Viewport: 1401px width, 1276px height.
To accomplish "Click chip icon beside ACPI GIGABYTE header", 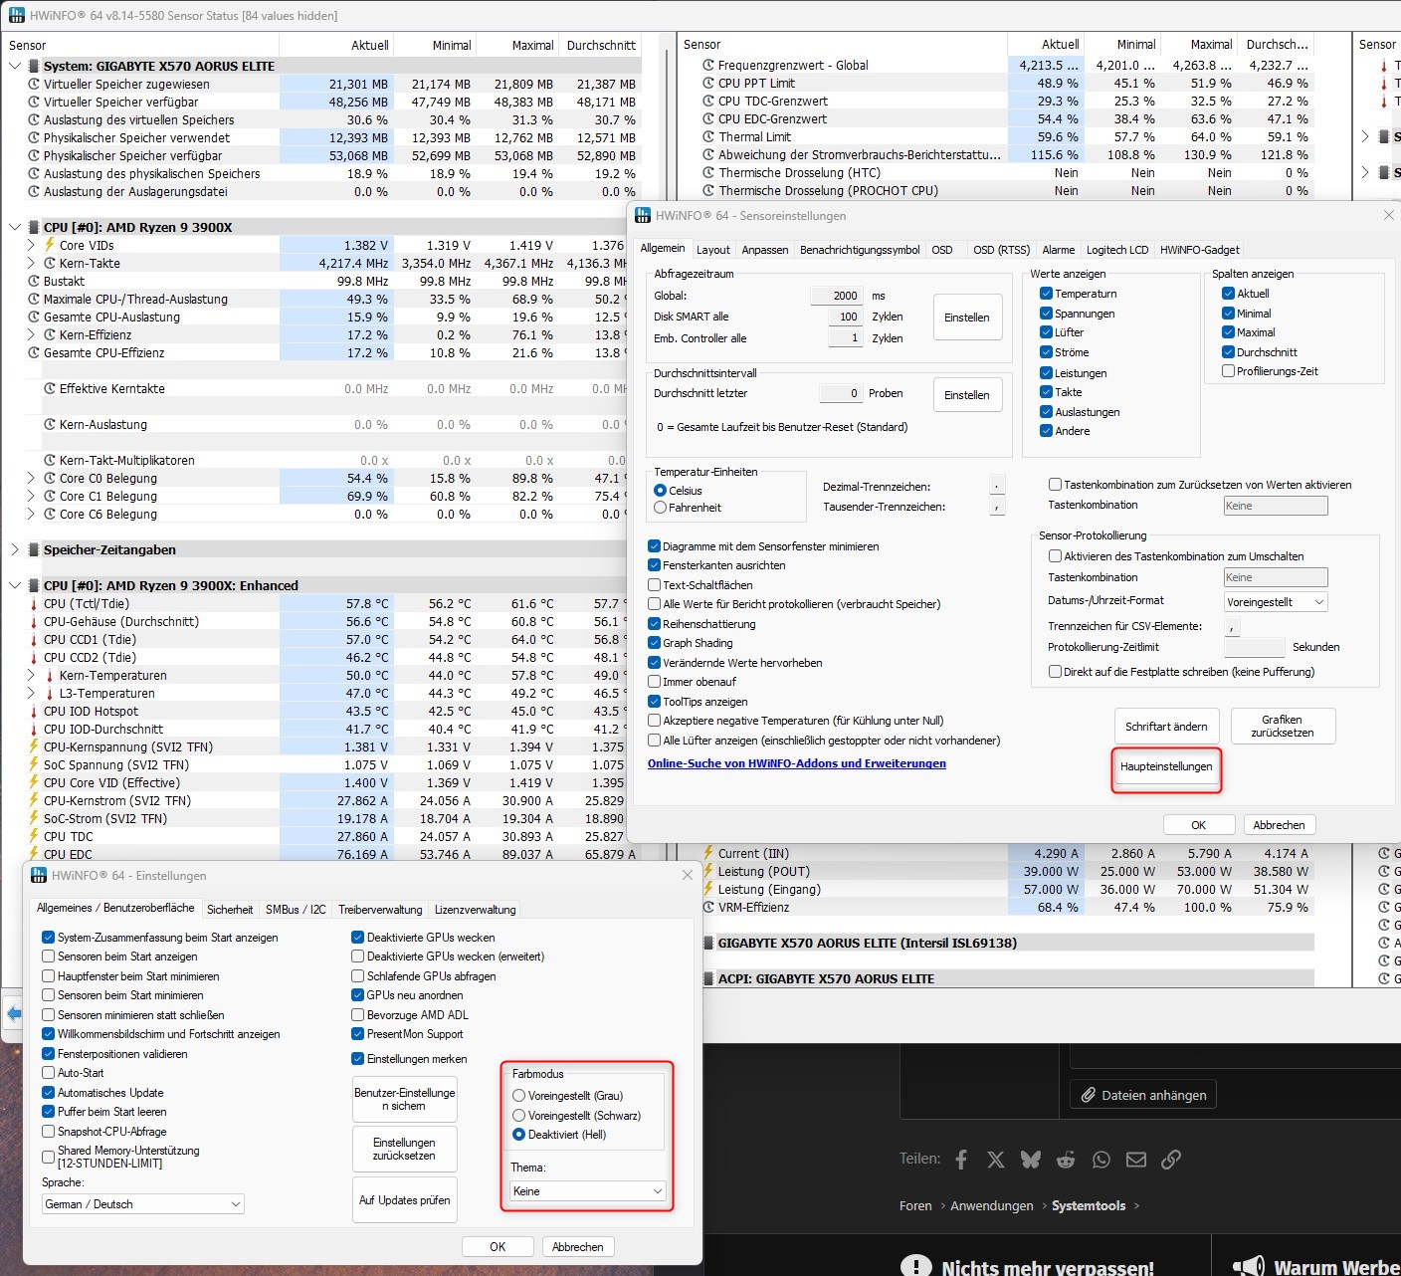I will click(708, 978).
